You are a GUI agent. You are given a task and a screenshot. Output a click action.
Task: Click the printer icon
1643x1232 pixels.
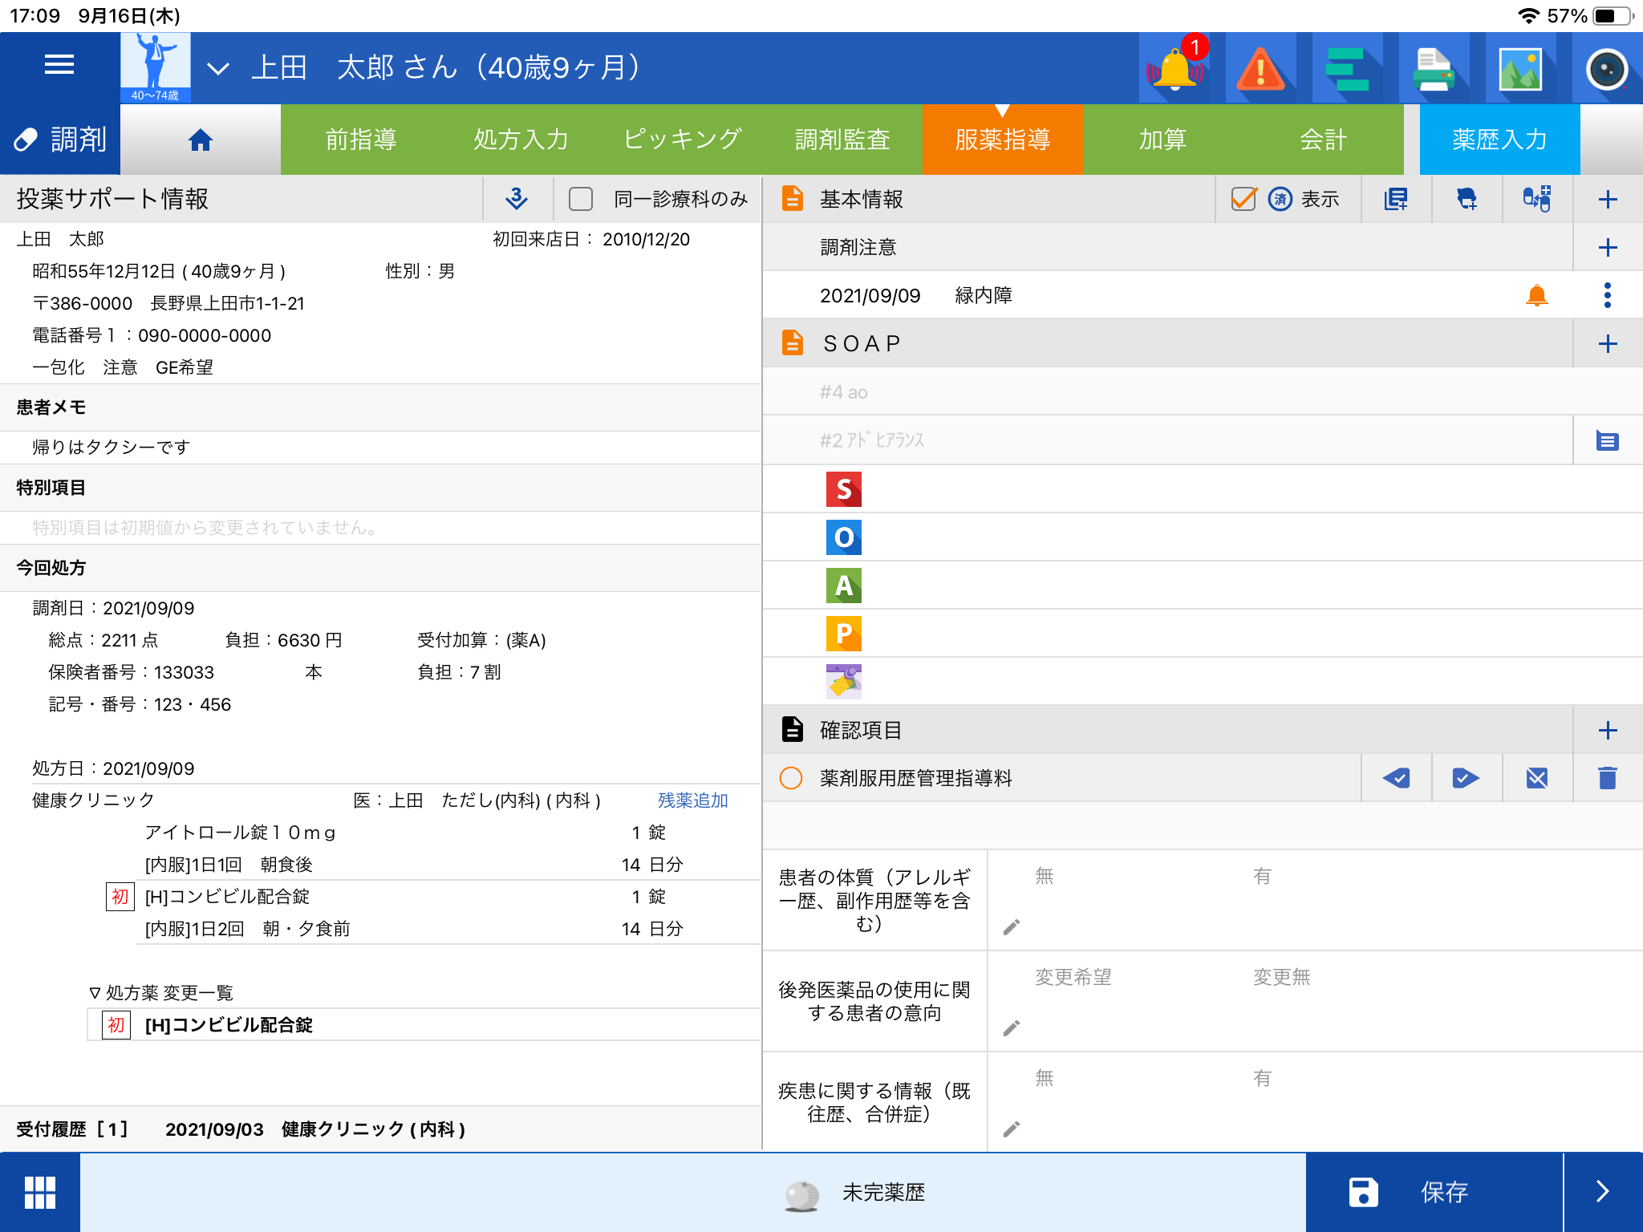[x=1434, y=69]
